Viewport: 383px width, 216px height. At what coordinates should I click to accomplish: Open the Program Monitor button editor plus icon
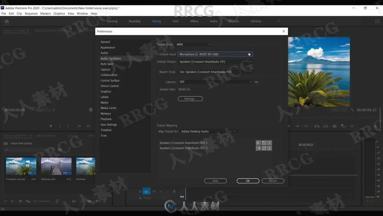click(x=376, y=126)
